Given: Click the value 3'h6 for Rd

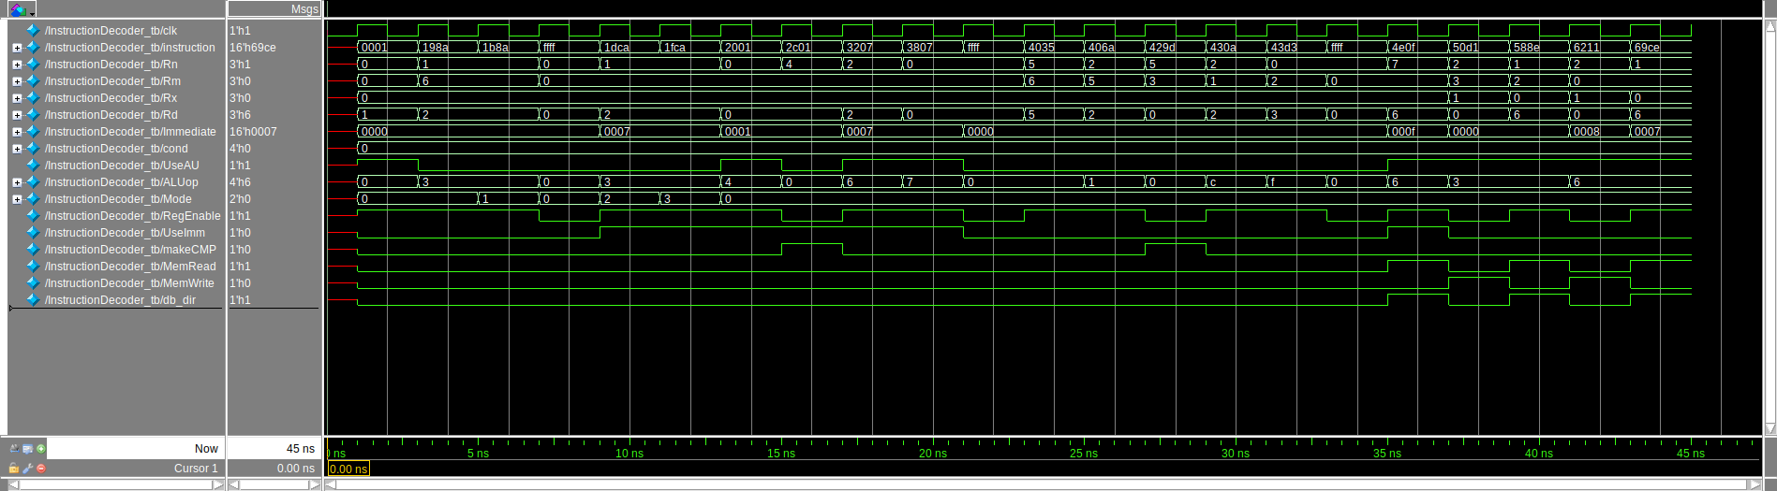Looking at the screenshot, I should point(240,115).
